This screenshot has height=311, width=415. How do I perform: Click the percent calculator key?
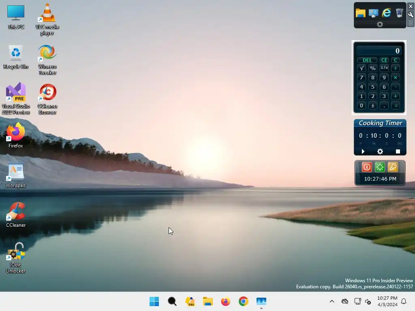(x=373, y=68)
